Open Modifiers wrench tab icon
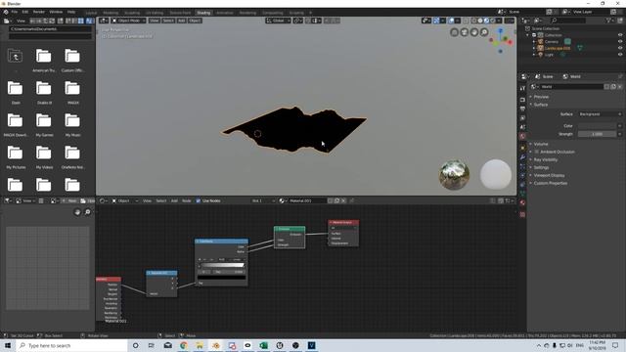Viewport: 626px width, 352px height. point(522,157)
